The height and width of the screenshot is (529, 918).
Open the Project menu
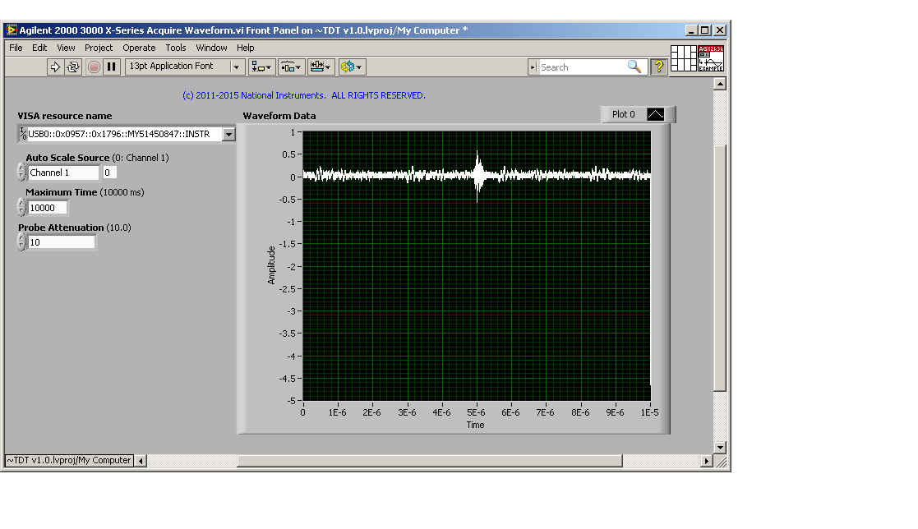[99, 48]
